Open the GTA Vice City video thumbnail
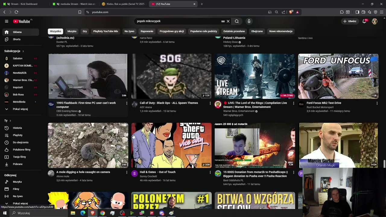This screenshot has width=386, height=217. click(x=171, y=145)
